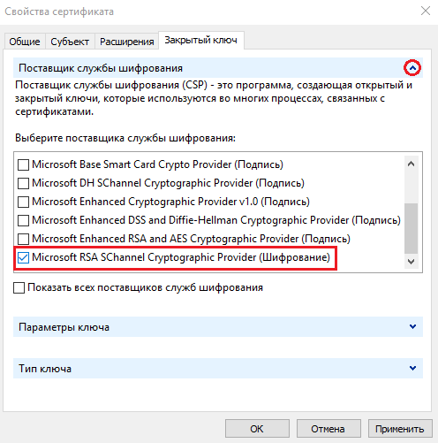The image size is (438, 443).
Task: Click the provider list scrollbar thumb
Action: tap(412, 228)
